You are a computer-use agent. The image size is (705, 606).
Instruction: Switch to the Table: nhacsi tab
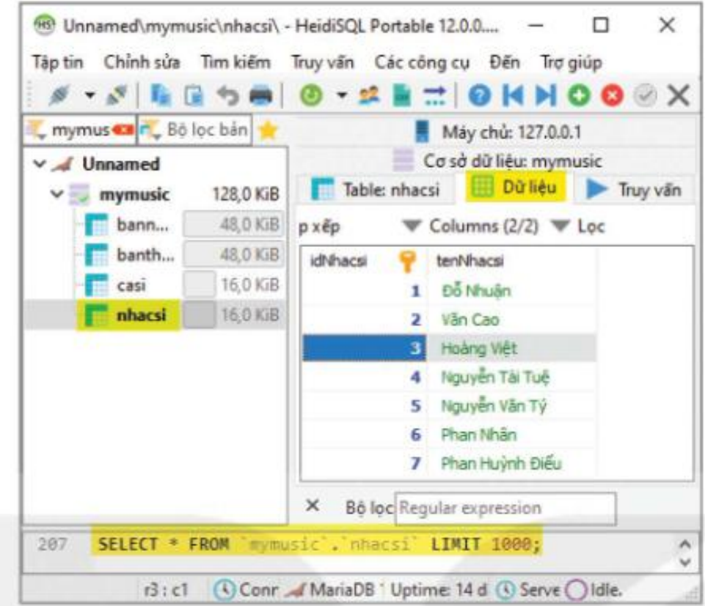[x=376, y=190]
